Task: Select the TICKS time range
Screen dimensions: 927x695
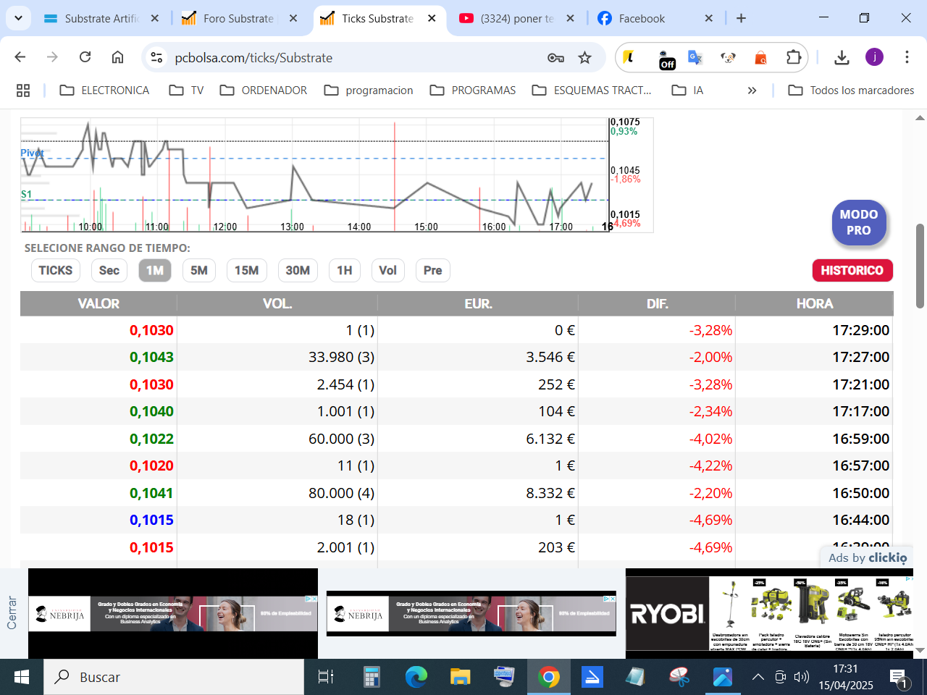Action: [55, 270]
